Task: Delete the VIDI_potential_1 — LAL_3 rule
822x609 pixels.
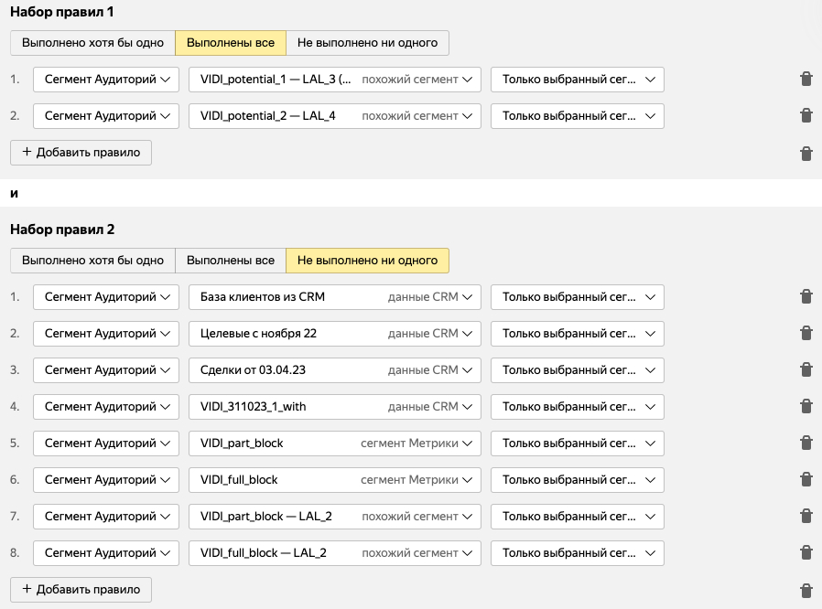Action: (x=806, y=80)
